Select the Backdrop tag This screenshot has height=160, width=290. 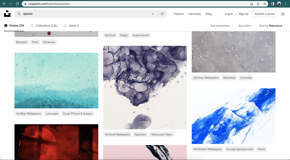point(229,78)
